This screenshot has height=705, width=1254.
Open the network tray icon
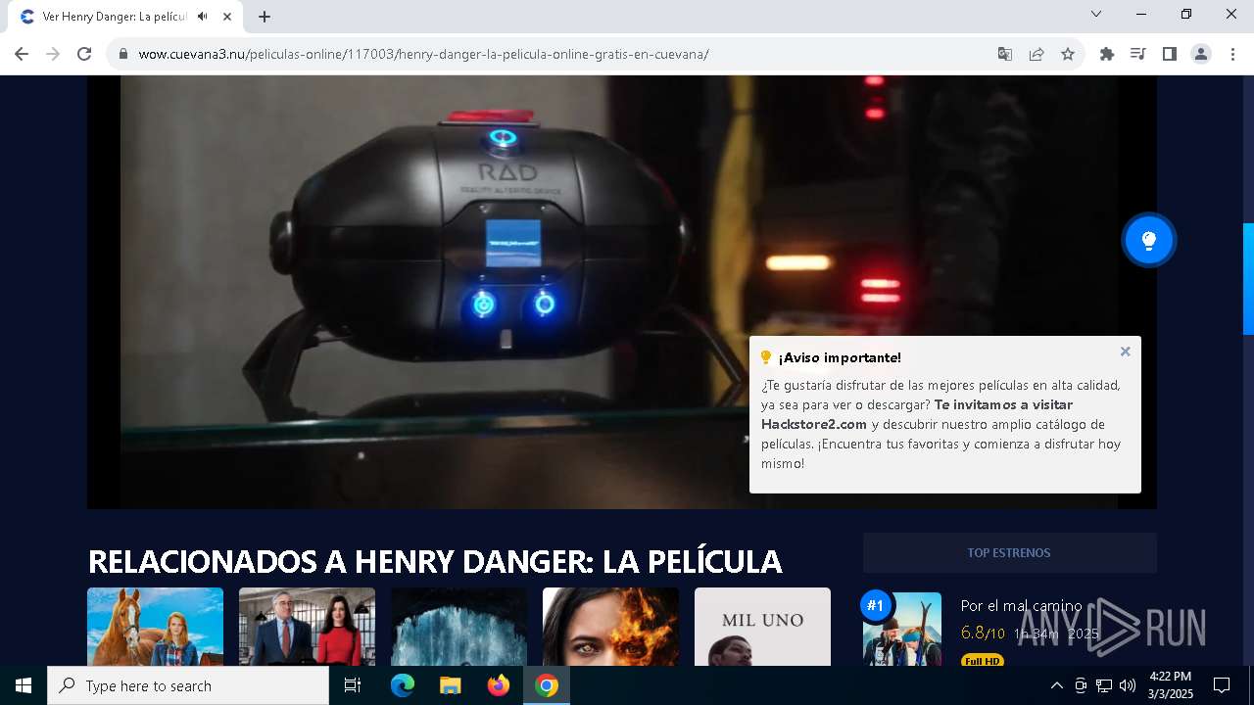pyautogui.click(x=1104, y=685)
